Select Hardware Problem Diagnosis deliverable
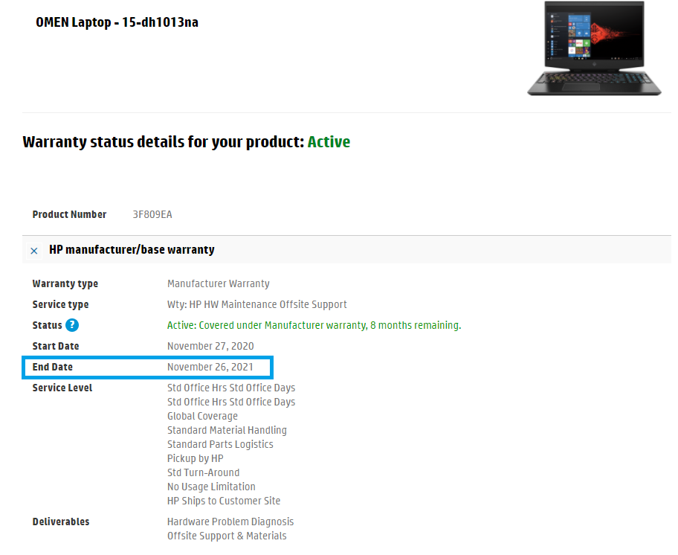678x555 pixels. point(230,522)
